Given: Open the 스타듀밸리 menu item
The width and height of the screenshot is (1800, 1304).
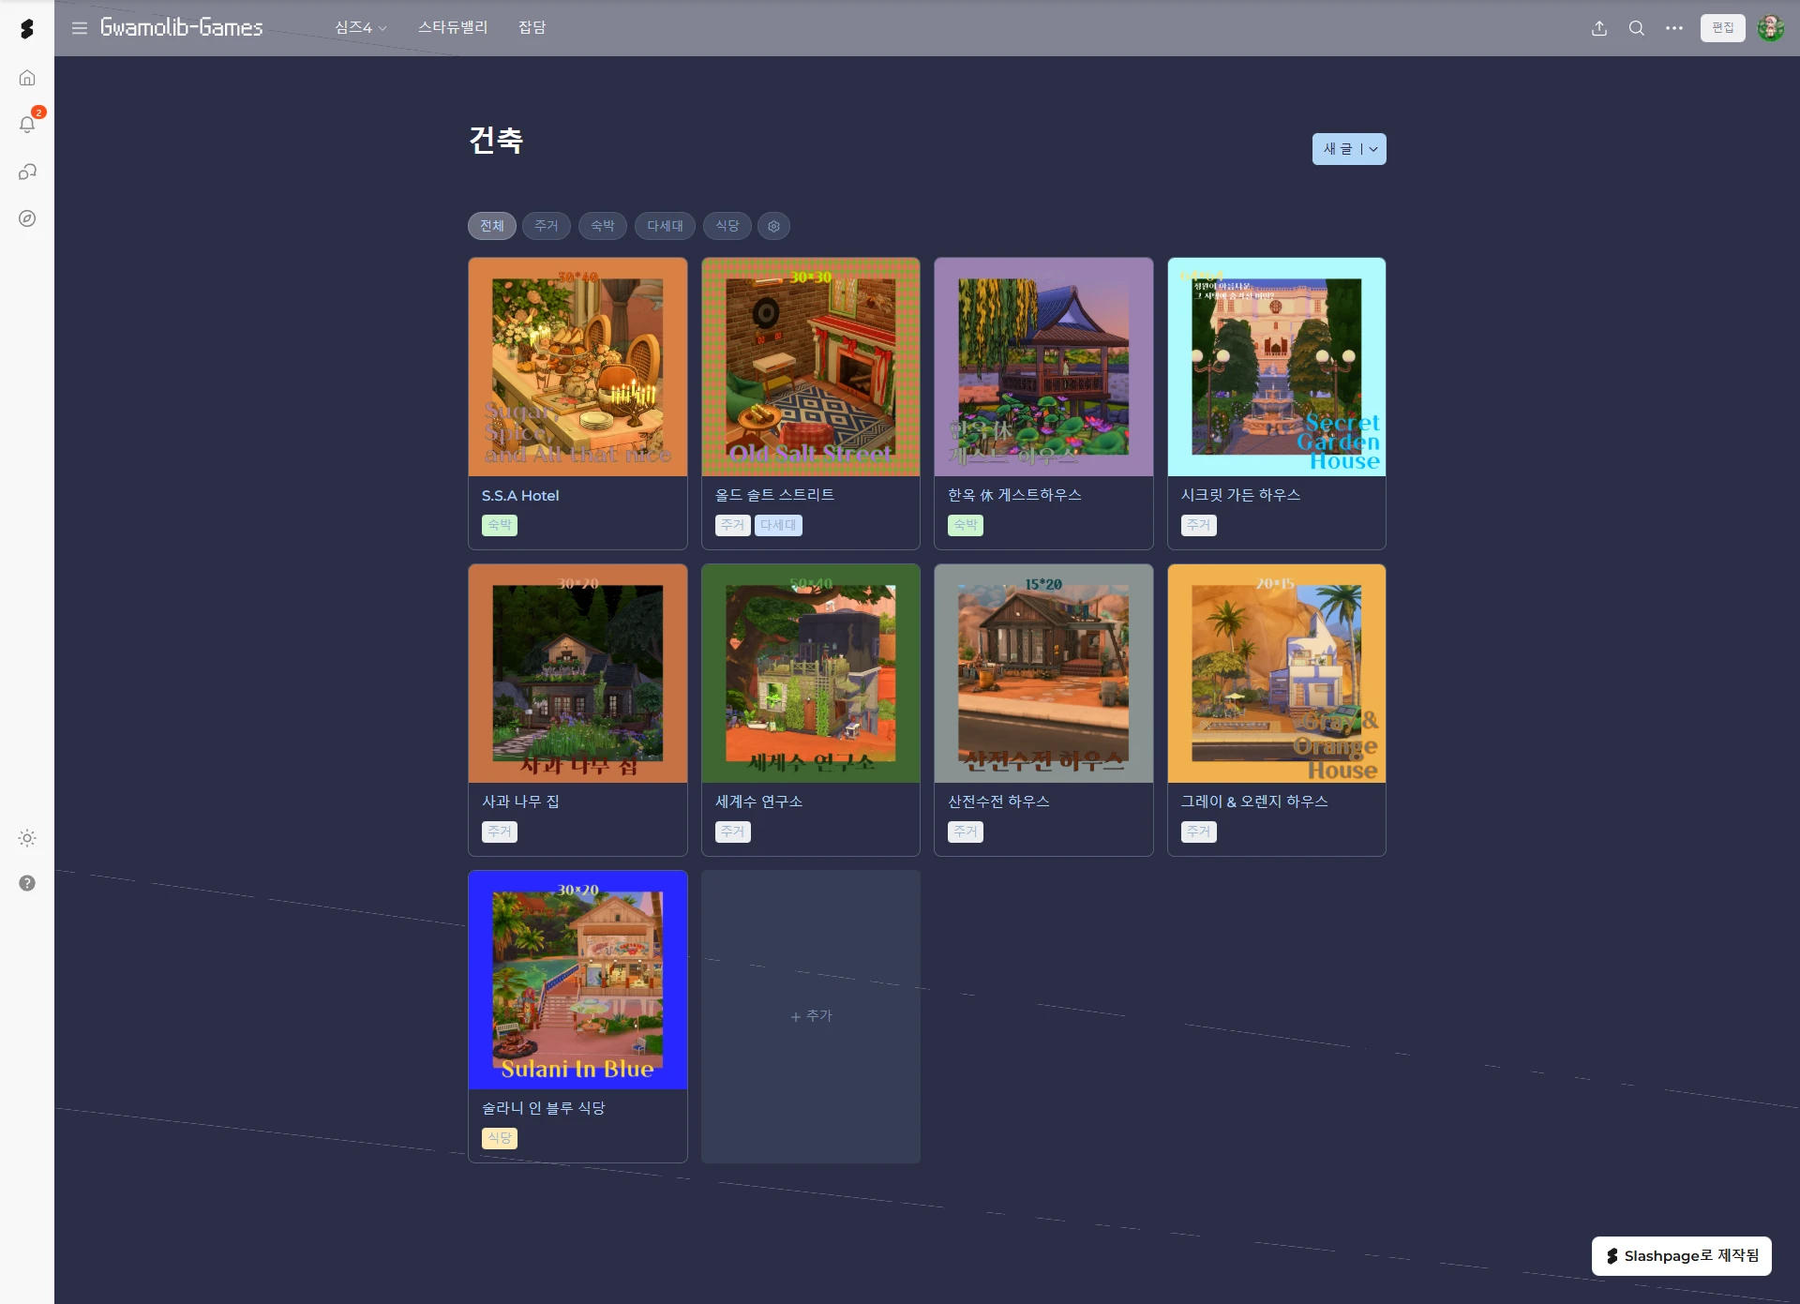Looking at the screenshot, I should [x=453, y=28].
